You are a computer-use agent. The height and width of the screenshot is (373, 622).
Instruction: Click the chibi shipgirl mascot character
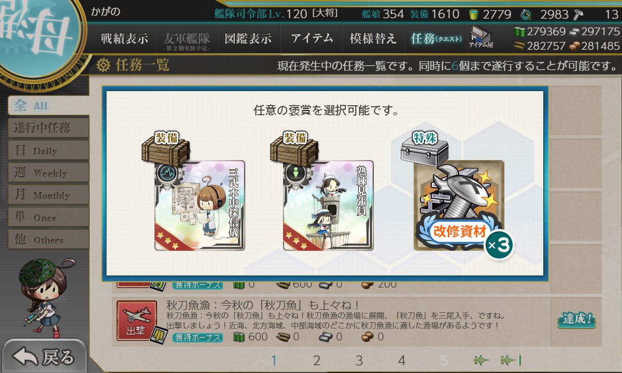(41, 296)
